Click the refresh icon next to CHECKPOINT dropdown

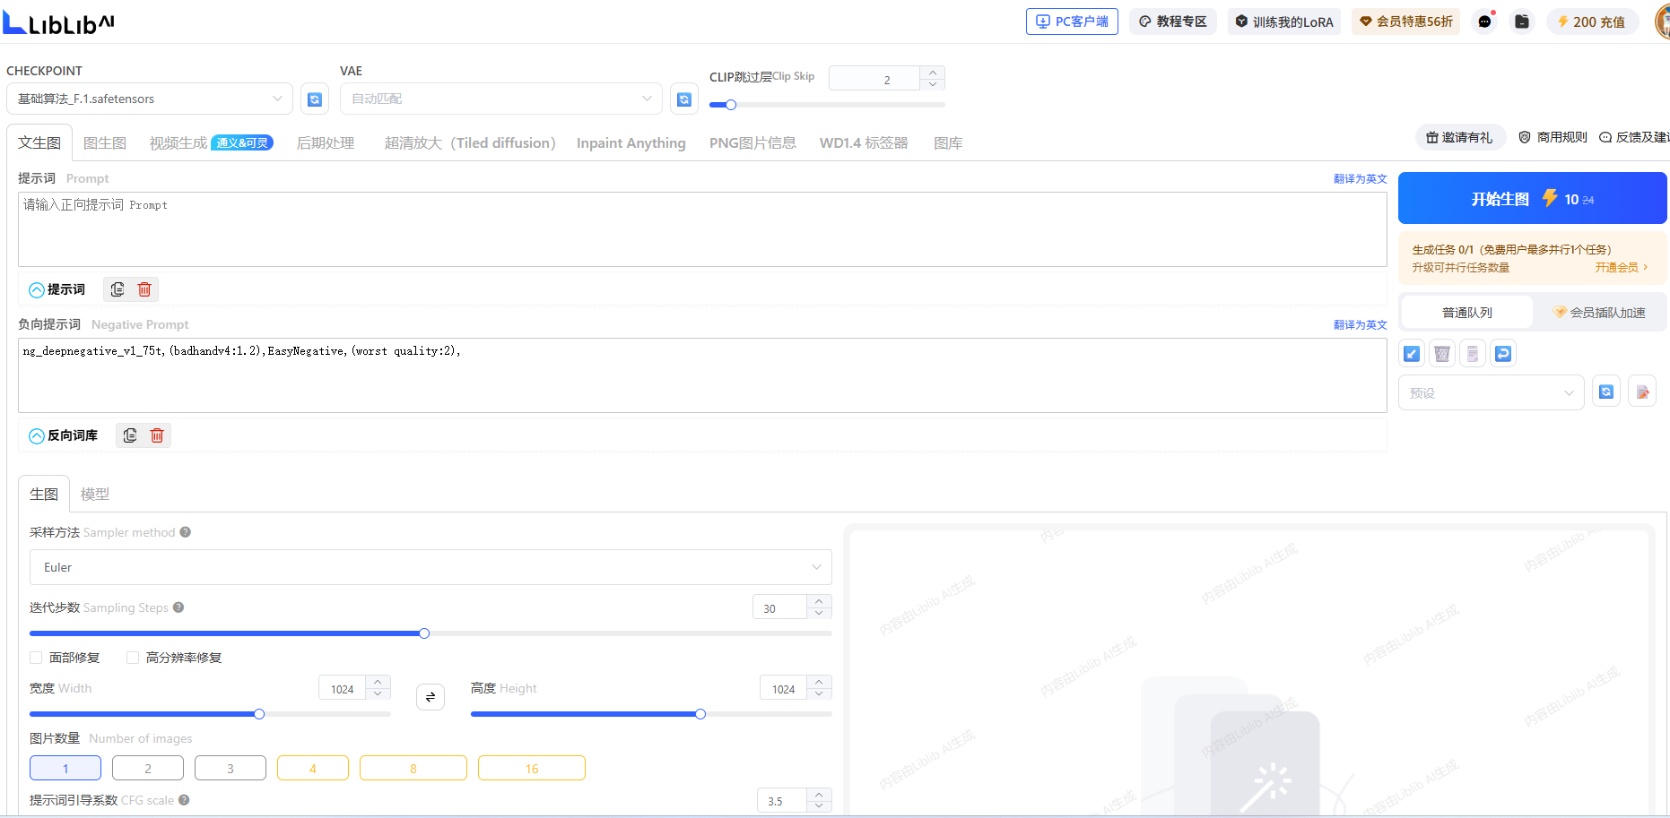pos(315,99)
